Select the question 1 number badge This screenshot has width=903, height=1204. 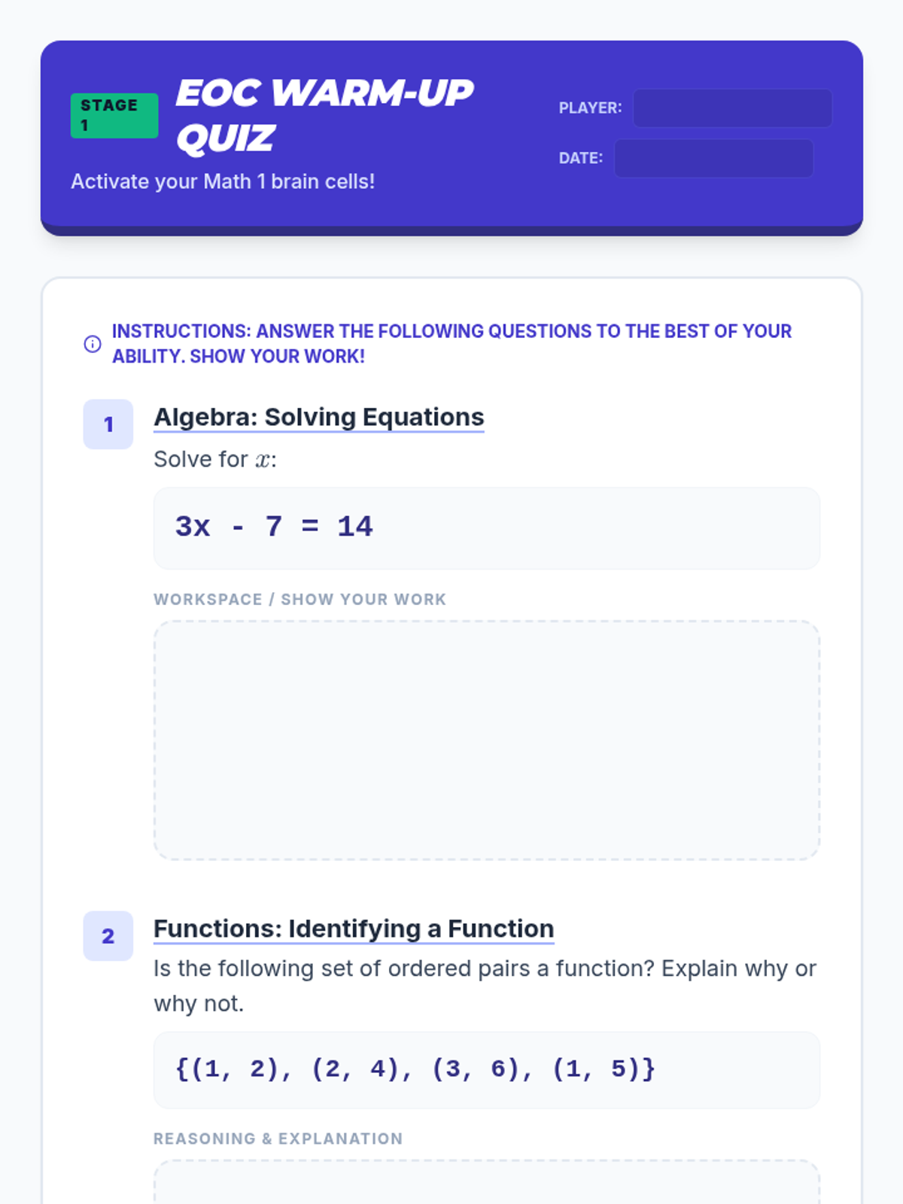(108, 424)
